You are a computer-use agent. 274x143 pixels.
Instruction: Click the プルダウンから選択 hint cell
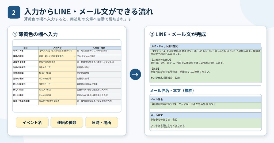[99, 58]
